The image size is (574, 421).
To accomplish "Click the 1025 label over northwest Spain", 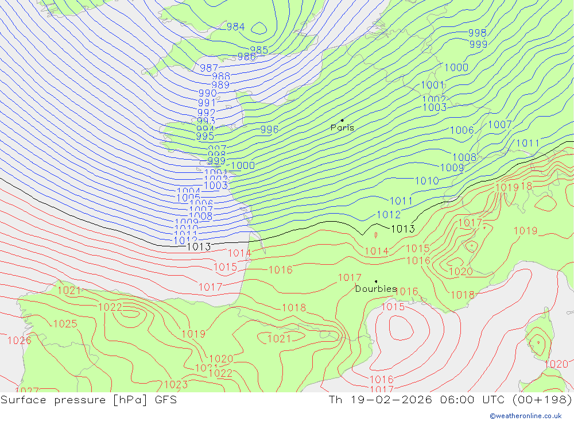I will (65, 324).
